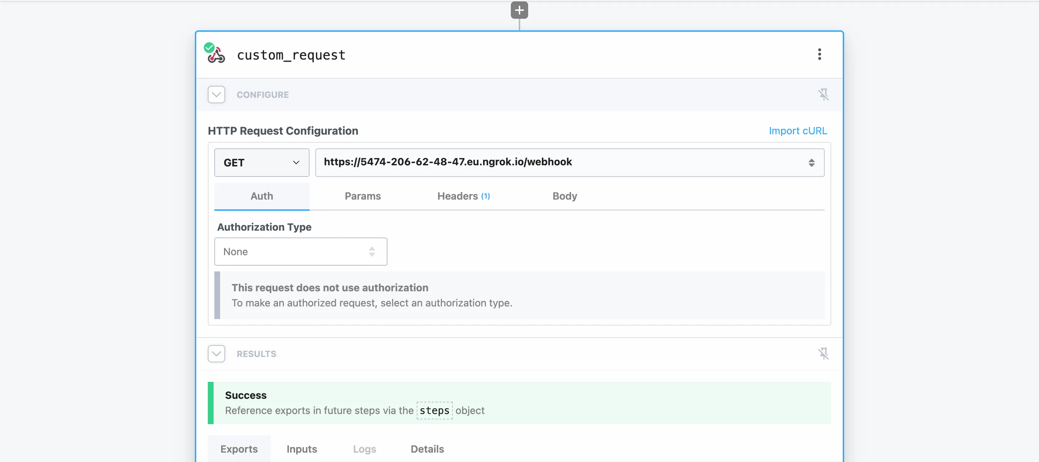This screenshot has height=462, width=1039.
Task: Open the GET method dropdown
Action: click(262, 163)
